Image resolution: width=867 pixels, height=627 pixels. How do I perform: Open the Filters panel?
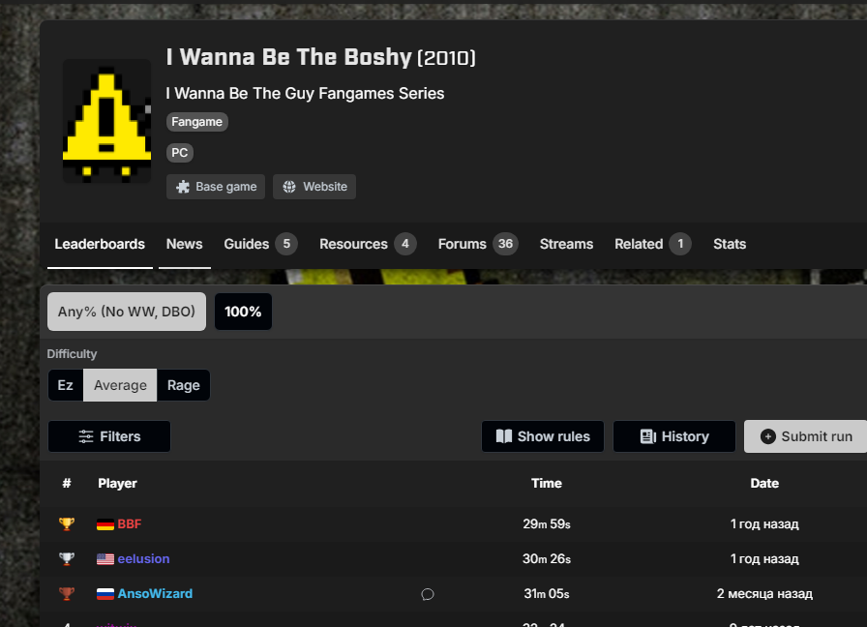(109, 436)
